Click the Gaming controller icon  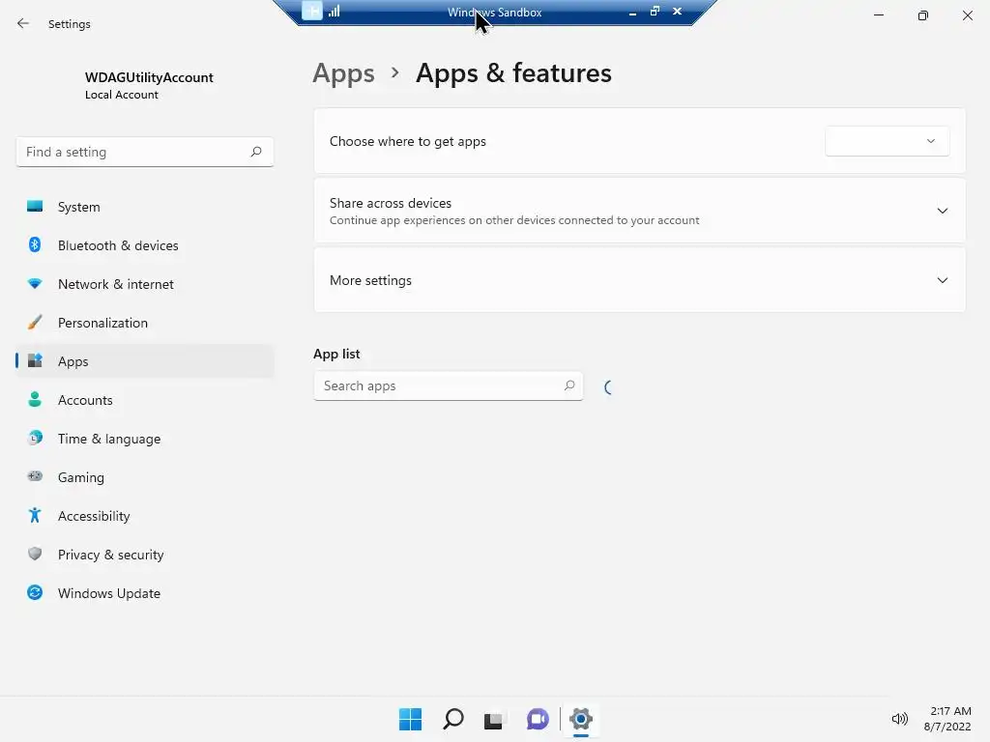[x=35, y=476]
